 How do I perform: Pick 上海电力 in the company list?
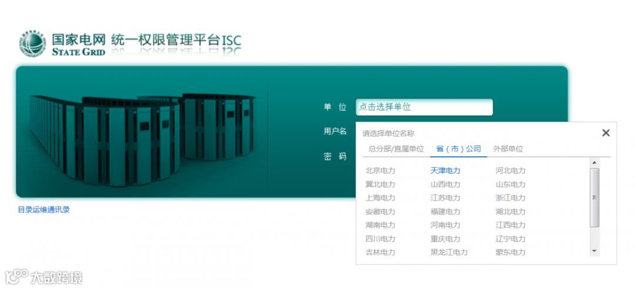tap(380, 198)
